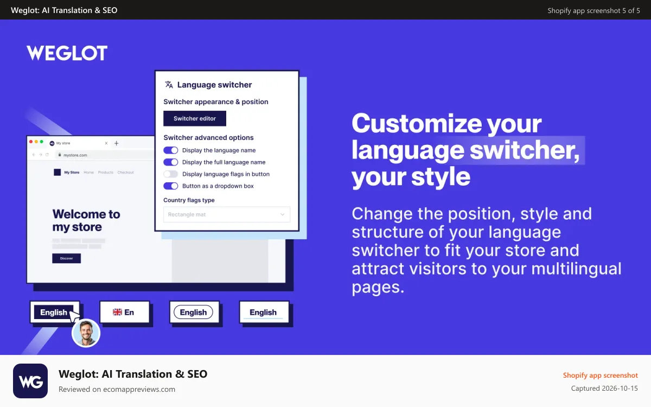This screenshot has height=407, width=651.
Task: Click the padlock icon in address bar
Action: click(60, 155)
